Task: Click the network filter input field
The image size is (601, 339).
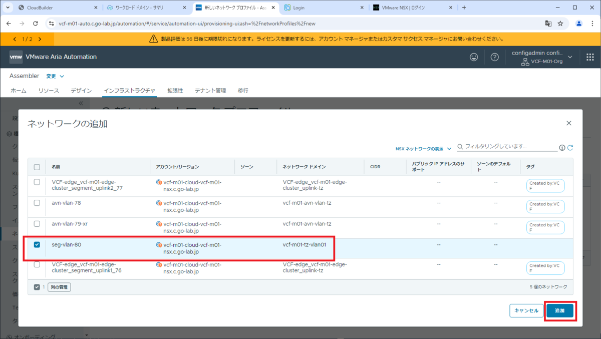Action: tap(510, 147)
